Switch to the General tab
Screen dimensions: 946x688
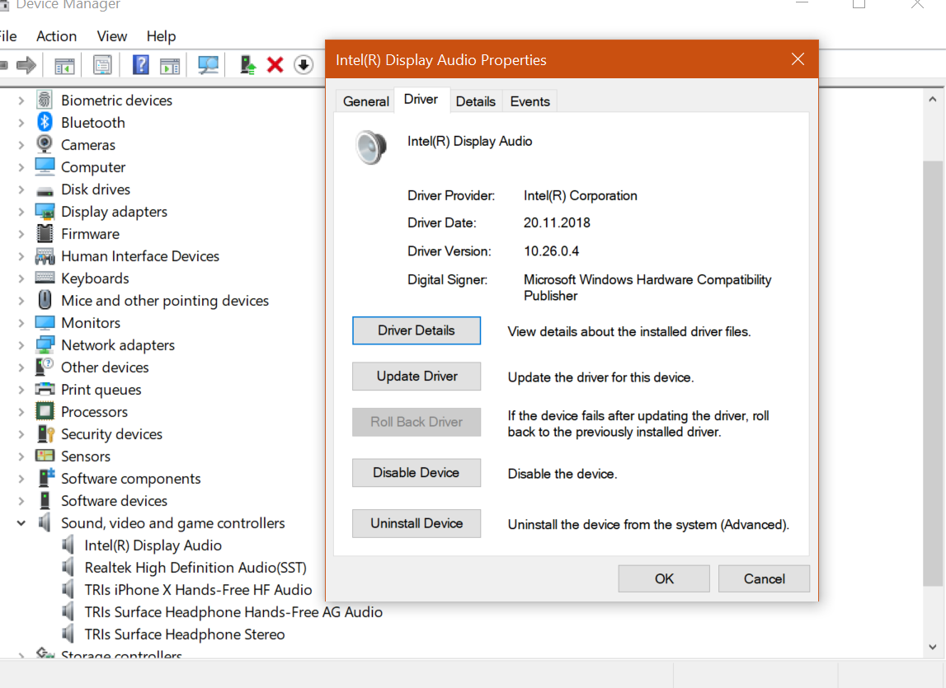pyautogui.click(x=365, y=101)
